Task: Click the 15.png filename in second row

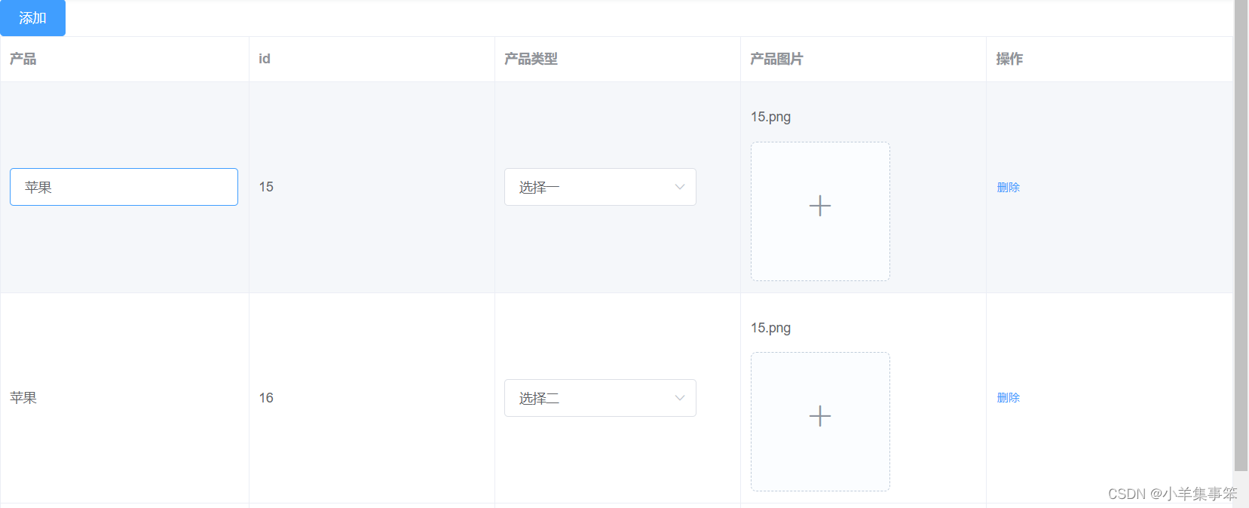Action: tap(770, 328)
